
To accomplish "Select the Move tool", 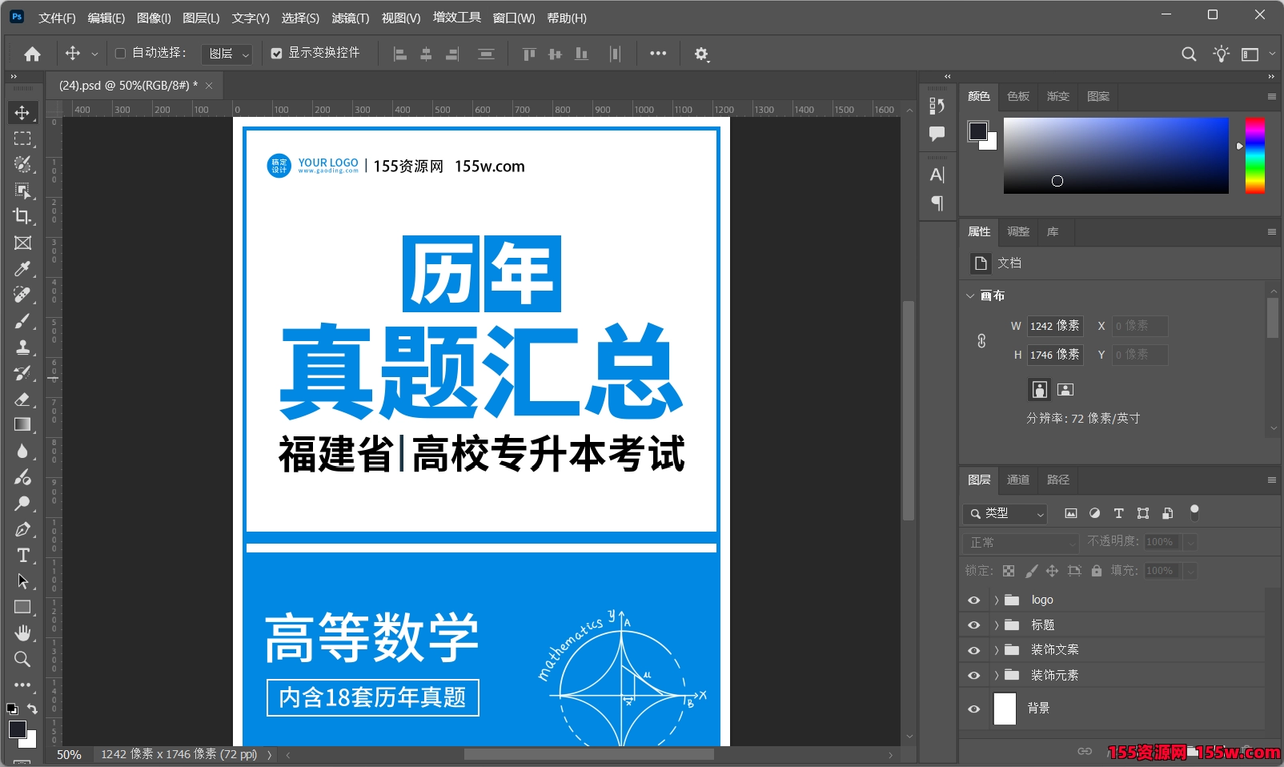I will pyautogui.click(x=22, y=113).
